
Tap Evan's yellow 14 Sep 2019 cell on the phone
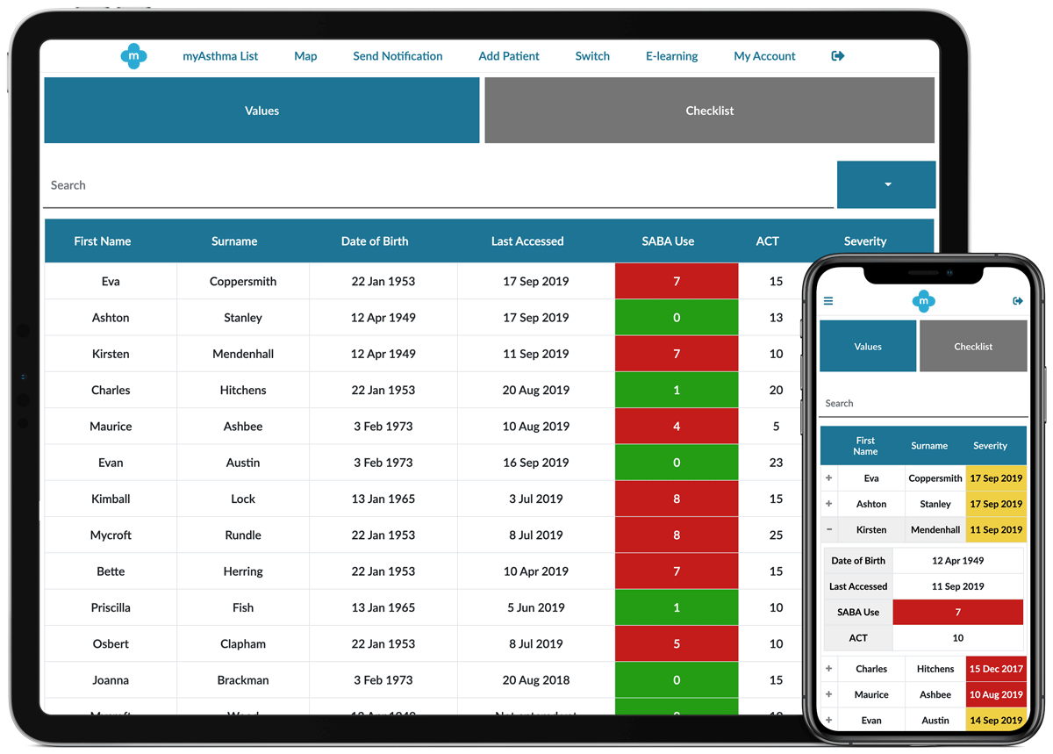click(x=996, y=720)
